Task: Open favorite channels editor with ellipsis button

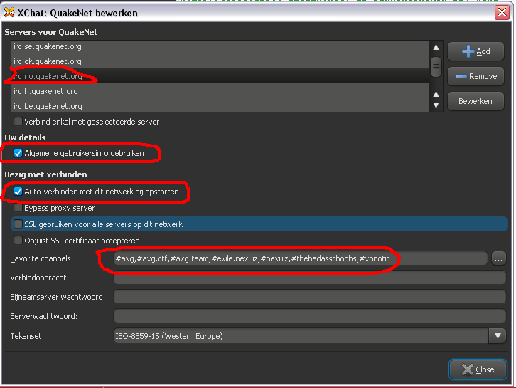Action: [498, 258]
